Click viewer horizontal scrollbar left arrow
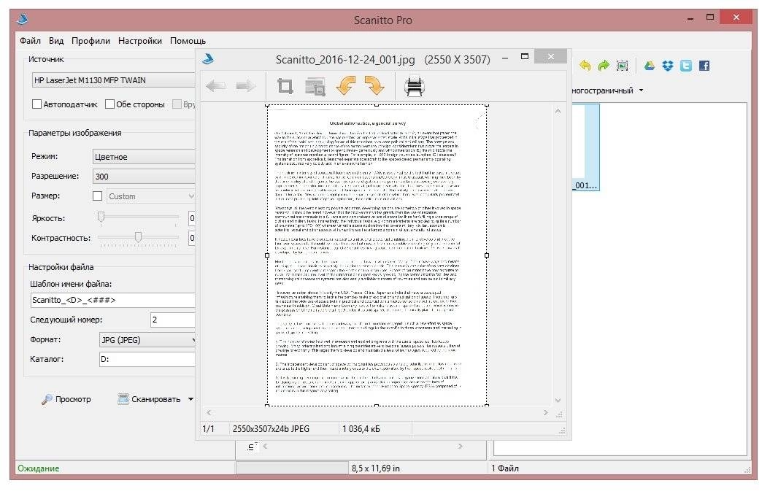This screenshot has width=770, height=494. point(209,413)
